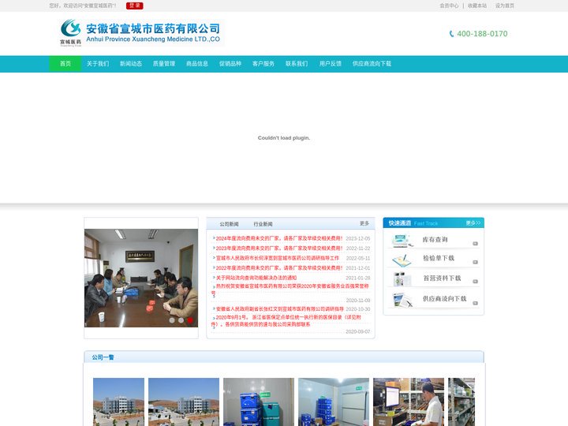Viewport: 568px width, 426px height.
Task: Select the first gray slideshow dot
Action: click(172, 320)
